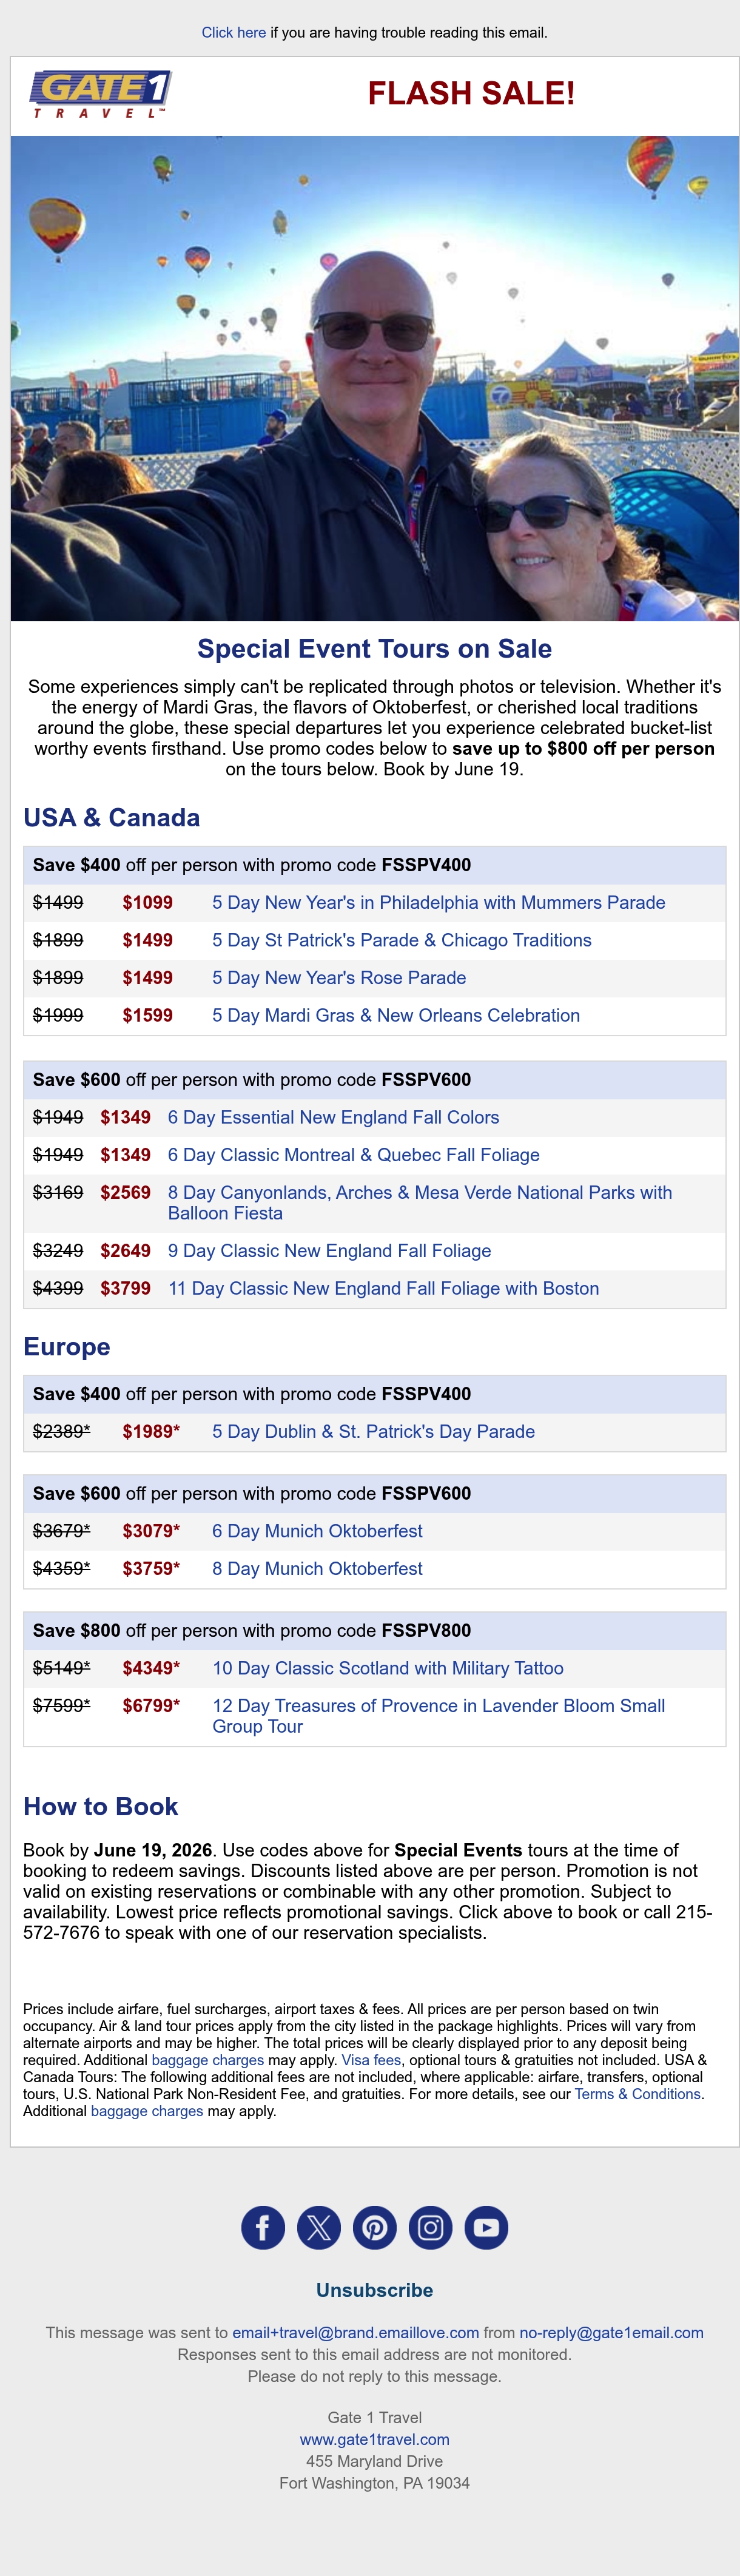Select 8 Day Munich Oktoberfest tour

point(317,1568)
